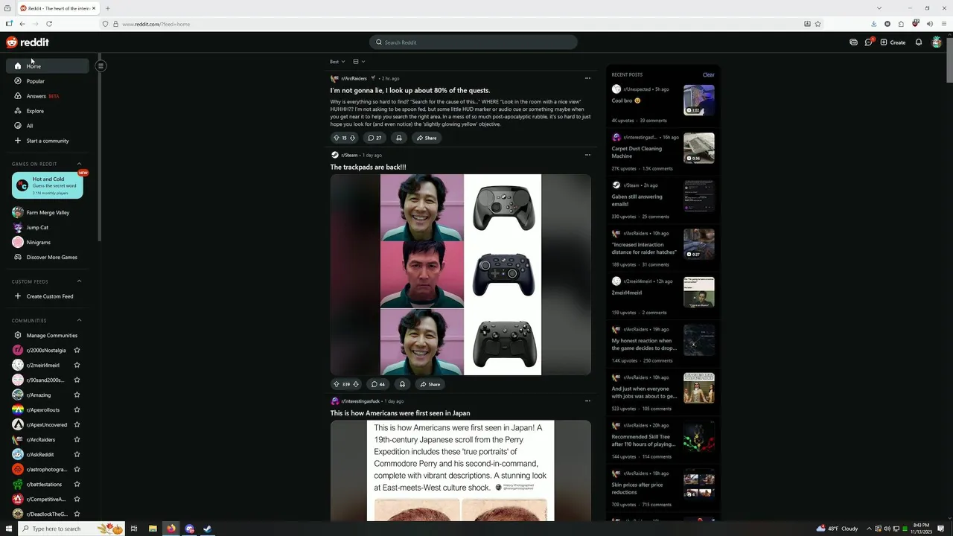The width and height of the screenshot is (953, 536).
Task: Favorite r/AskReddit with its star
Action: (77, 454)
